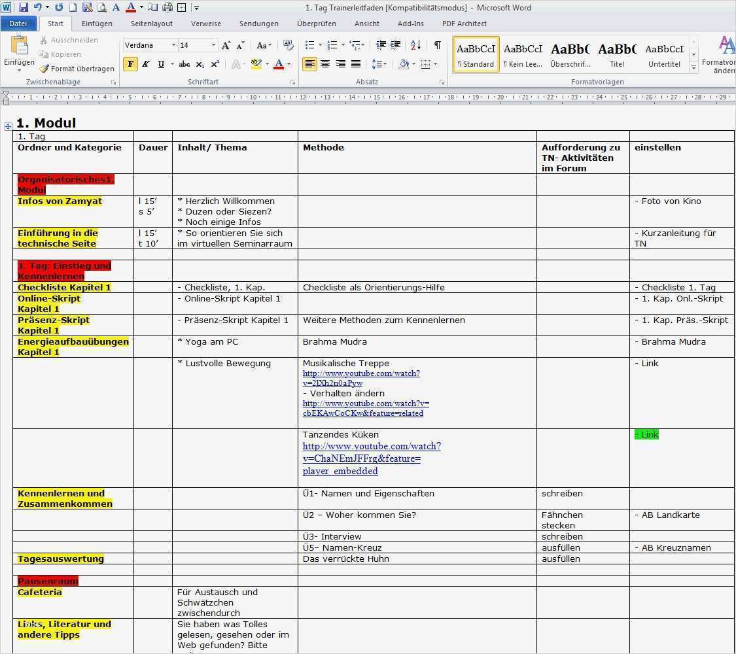Redo using the circular arrow icon
The height and width of the screenshot is (654, 736).
coord(59,7)
